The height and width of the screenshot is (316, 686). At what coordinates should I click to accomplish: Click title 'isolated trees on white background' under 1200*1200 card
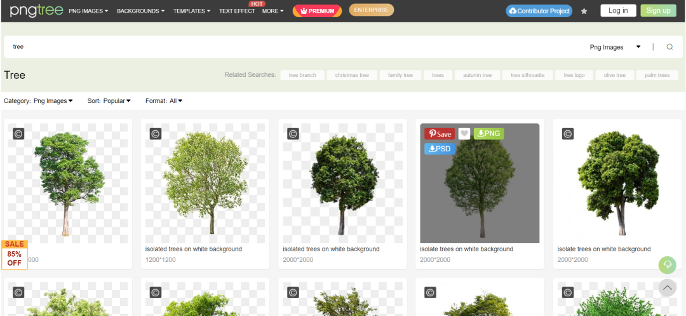(193, 249)
